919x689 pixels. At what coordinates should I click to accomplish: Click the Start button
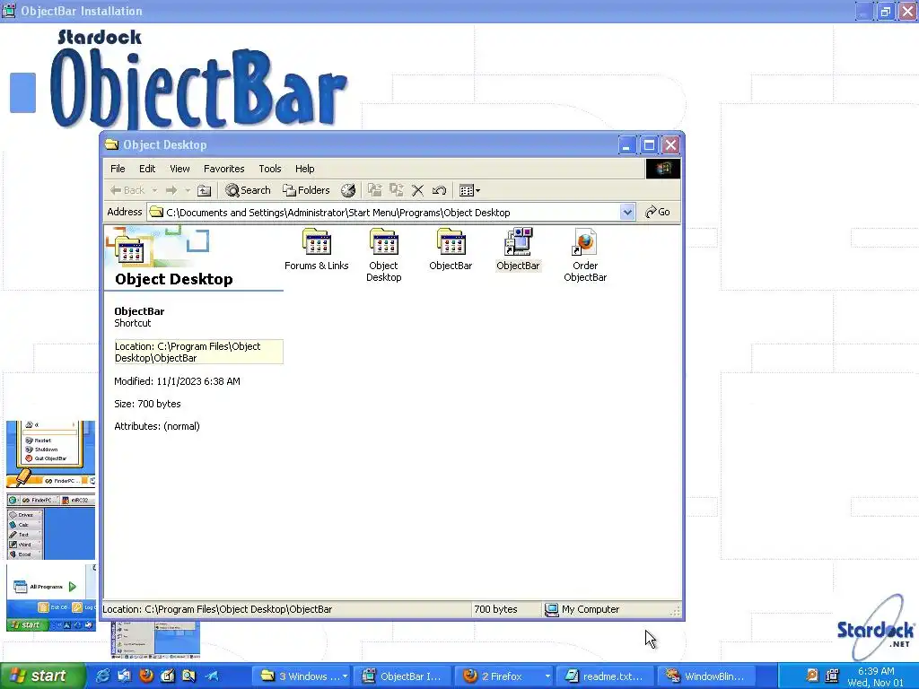pyautogui.click(x=41, y=676)
